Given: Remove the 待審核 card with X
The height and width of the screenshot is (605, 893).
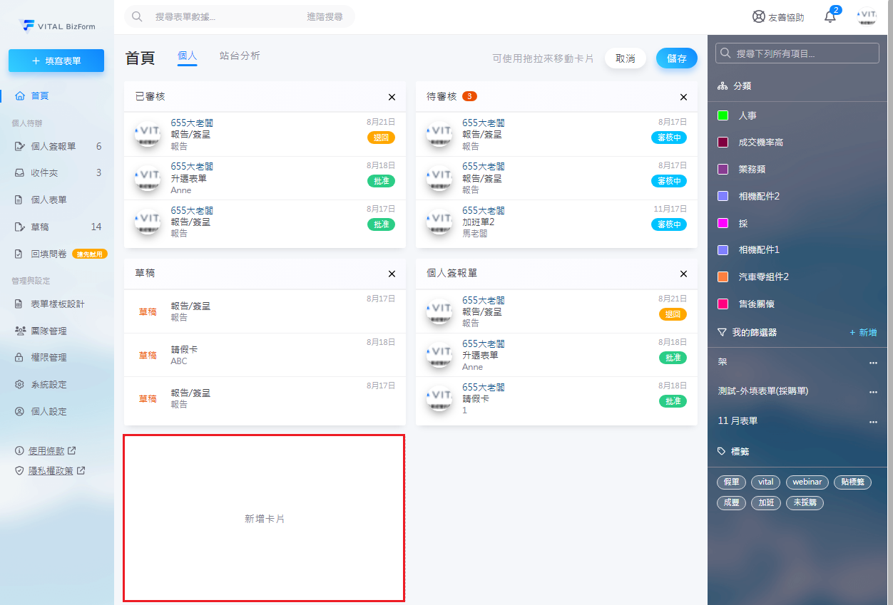Looking at the screenshot, I should tap(683, 97).
